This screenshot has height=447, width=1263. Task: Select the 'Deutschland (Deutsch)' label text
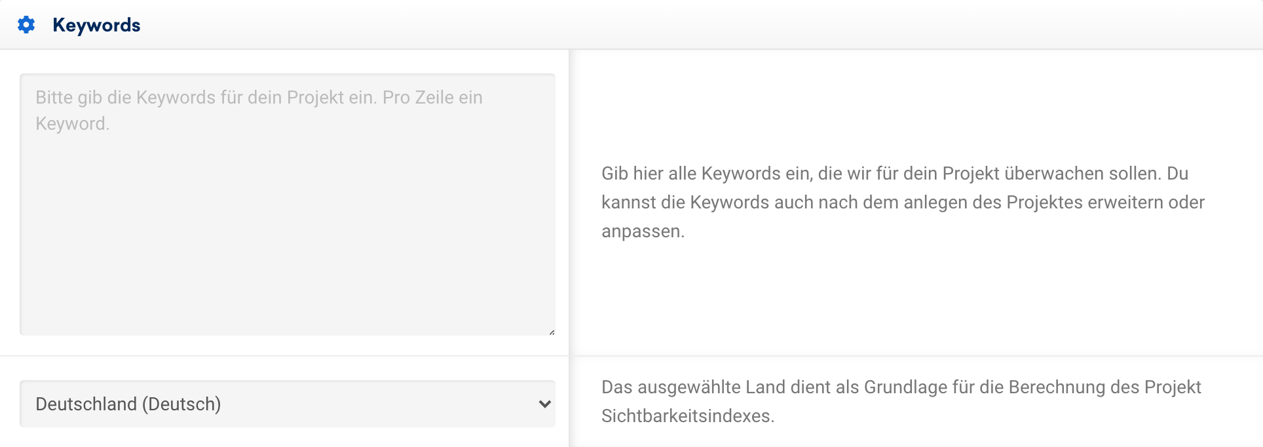click(128, 404)
